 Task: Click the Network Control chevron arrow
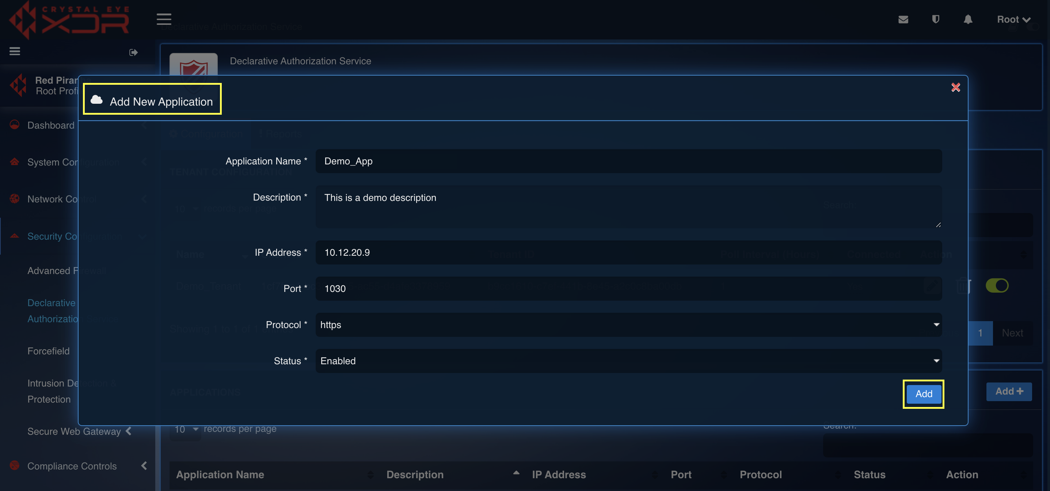[x=144, y=199]
